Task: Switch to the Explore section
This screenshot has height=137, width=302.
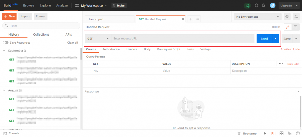Action: pyautogui.click(x=45, y=6)
